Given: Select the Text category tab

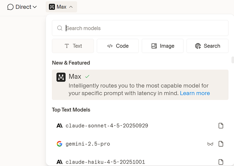Looking at the screenshot, I should [73, 46].
